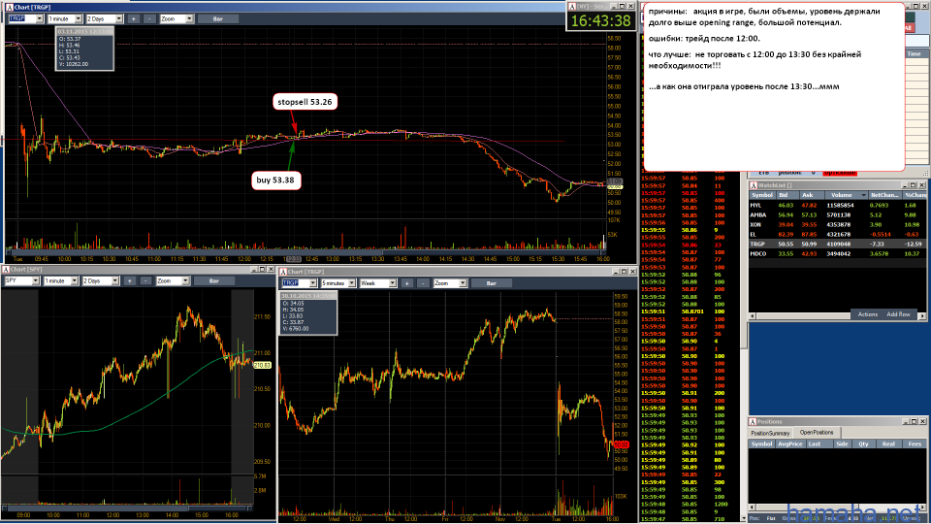Click the clock window title icon
Screen dimensions: 931x524
pos(572,7)
